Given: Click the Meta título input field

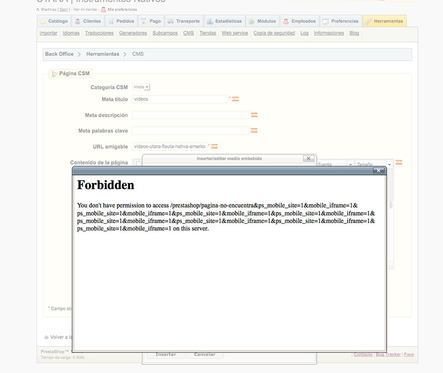Looking at the screenshot, I should (x=179, y=99).
